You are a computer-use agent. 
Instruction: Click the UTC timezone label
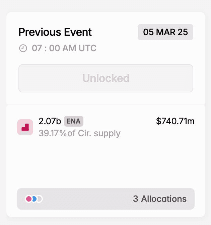click(87, 48)
